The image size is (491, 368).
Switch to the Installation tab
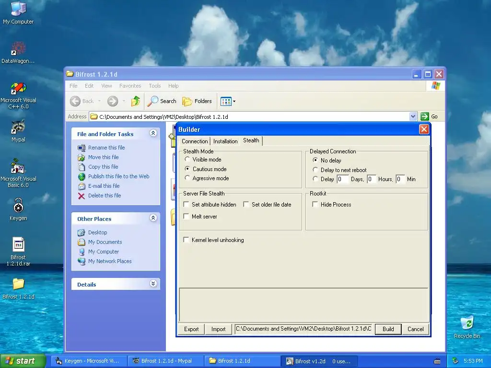225,141
